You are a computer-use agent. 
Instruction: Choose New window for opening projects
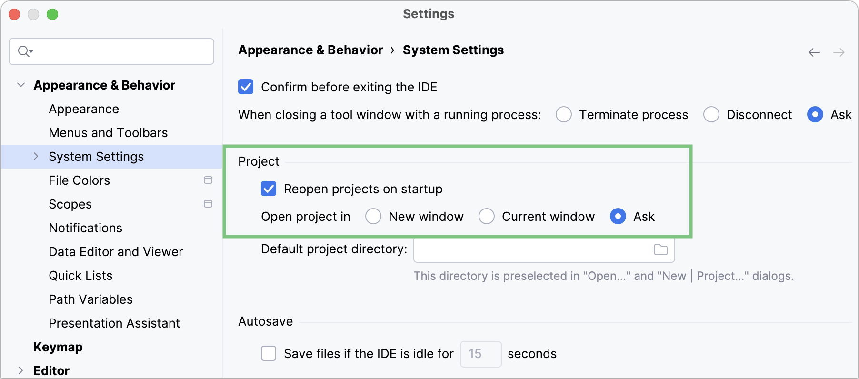[373, 216]
